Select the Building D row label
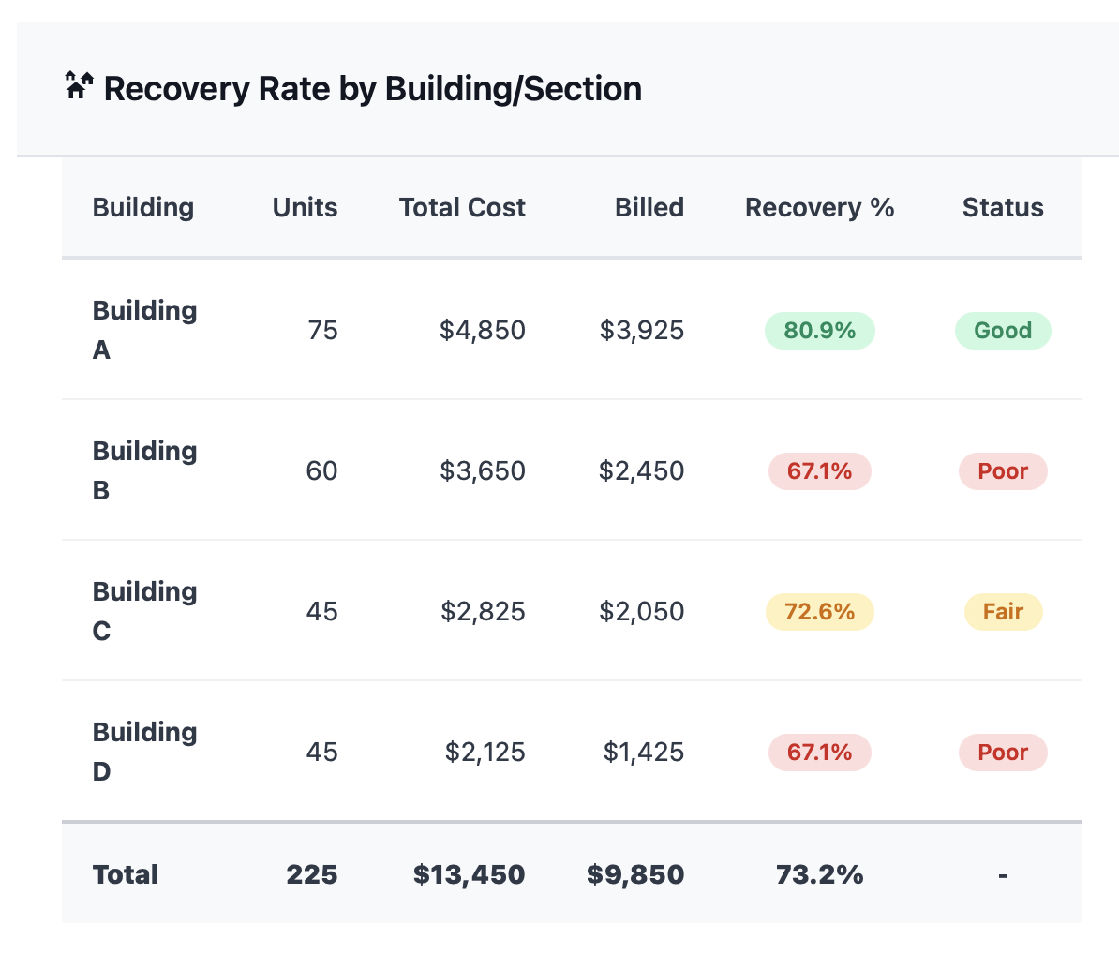 point(144,751)
